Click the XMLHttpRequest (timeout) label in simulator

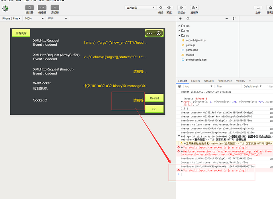pos(53,69)
